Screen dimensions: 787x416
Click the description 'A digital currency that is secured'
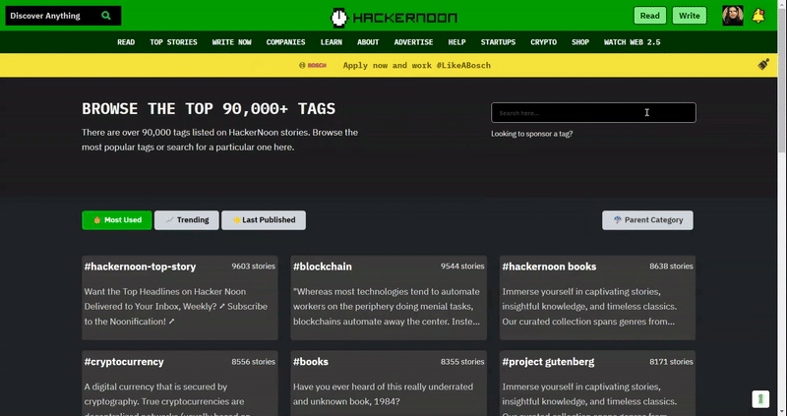click(x=167, y=399)
